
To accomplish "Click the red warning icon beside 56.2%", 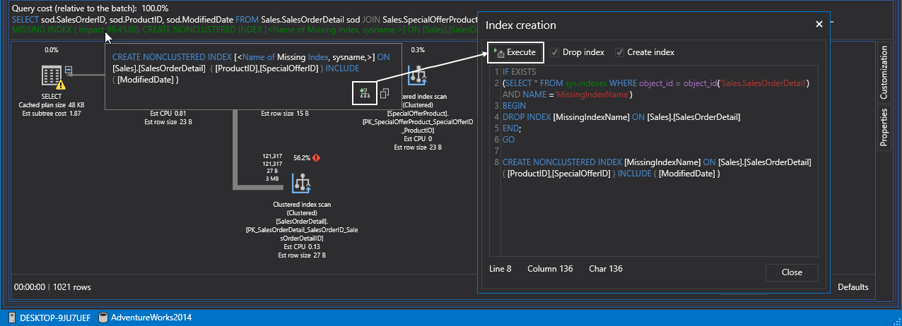I will (x=316, y=158).
